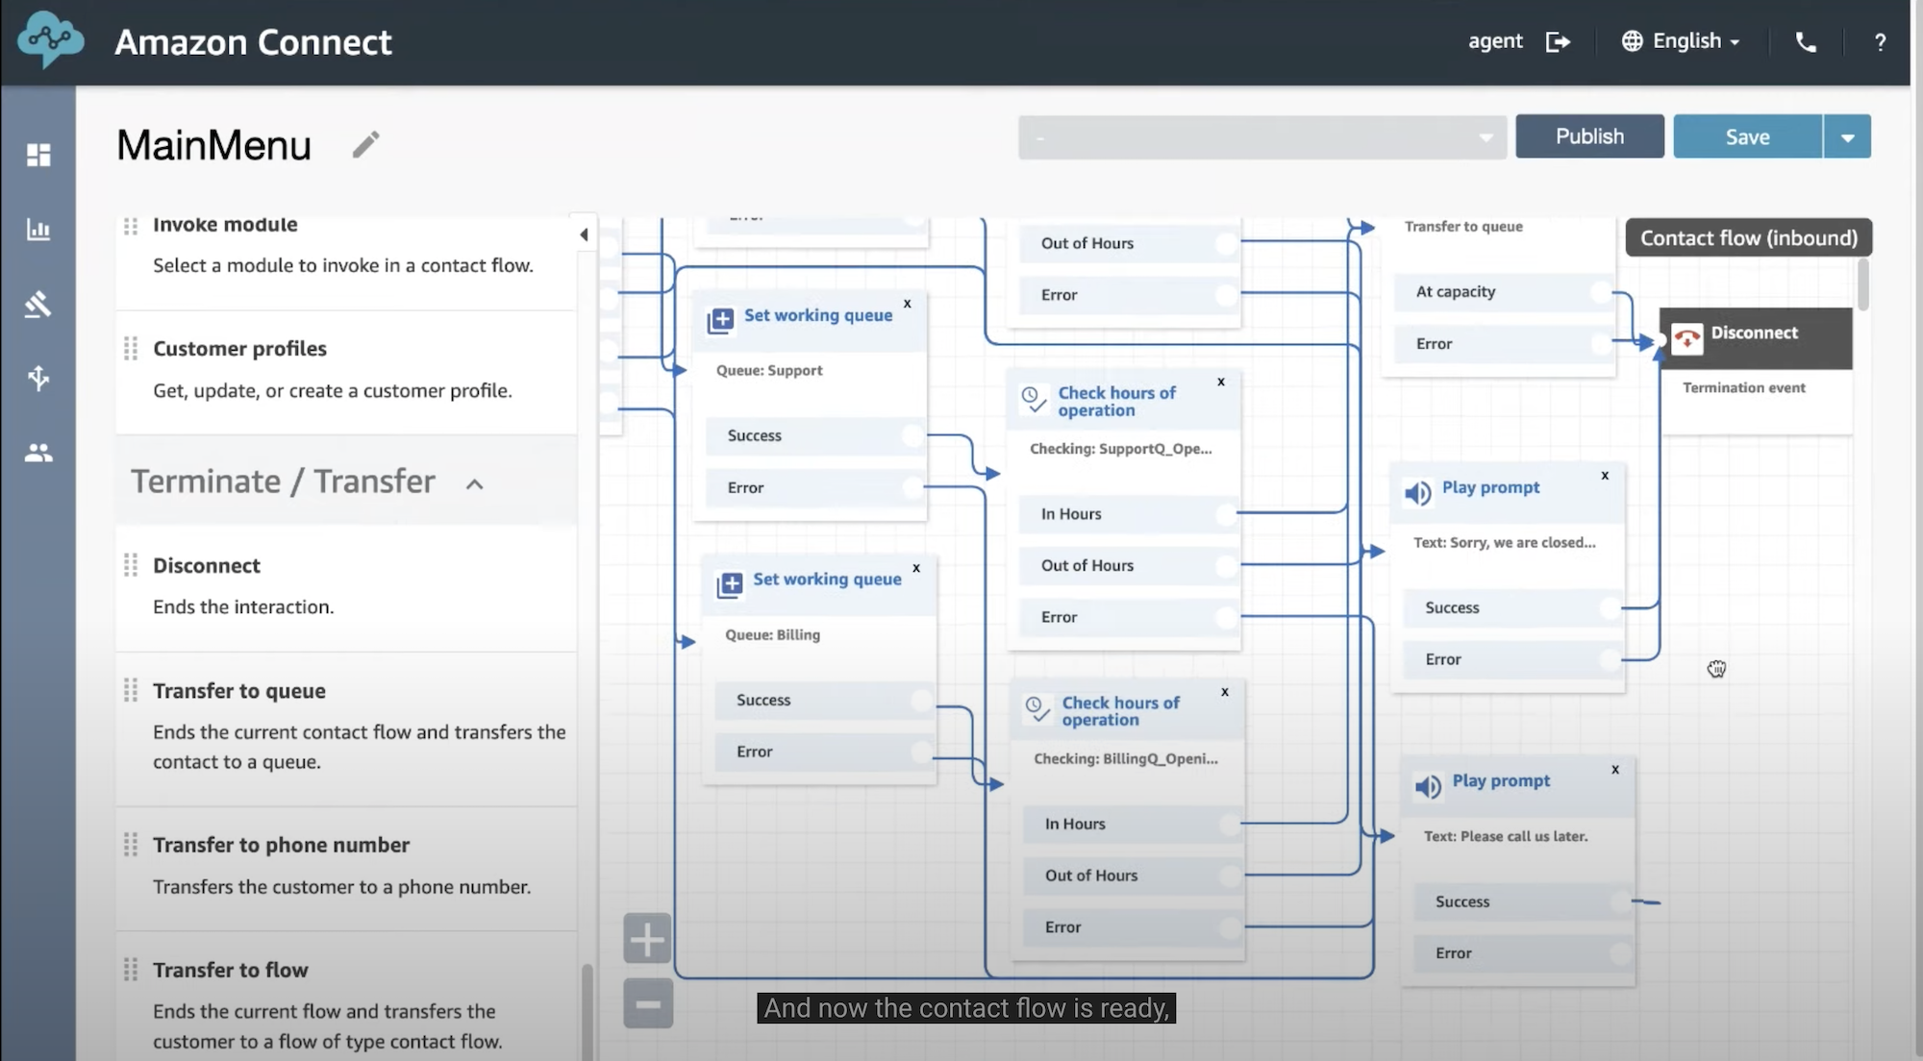Grab the Transfer to phone number drag handle

click(x=131, y=845)
